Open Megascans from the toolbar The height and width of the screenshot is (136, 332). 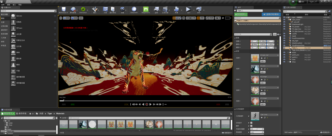145,9
